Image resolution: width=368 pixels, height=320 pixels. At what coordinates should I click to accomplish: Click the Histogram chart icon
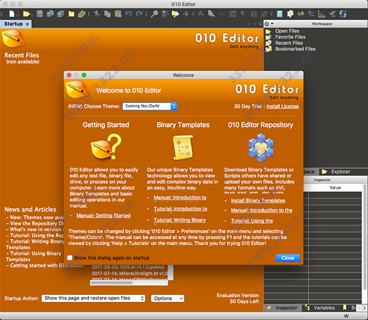(321, 14)
